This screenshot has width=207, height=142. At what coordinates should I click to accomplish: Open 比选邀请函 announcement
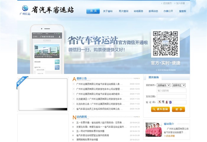(x=100, y=99)
